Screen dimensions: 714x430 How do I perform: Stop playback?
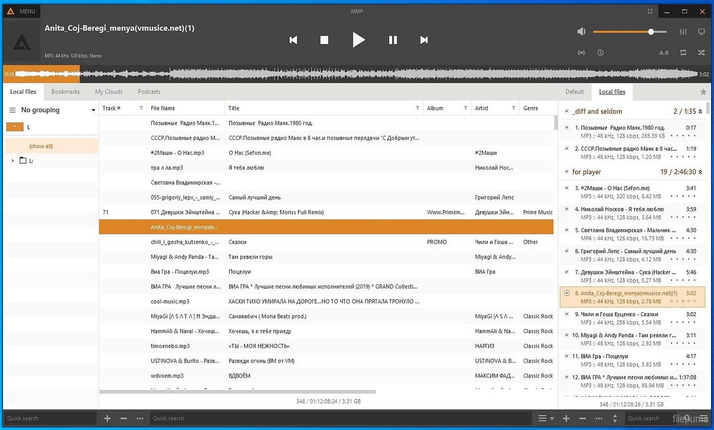pyautogui.click(x=324, y=40)
